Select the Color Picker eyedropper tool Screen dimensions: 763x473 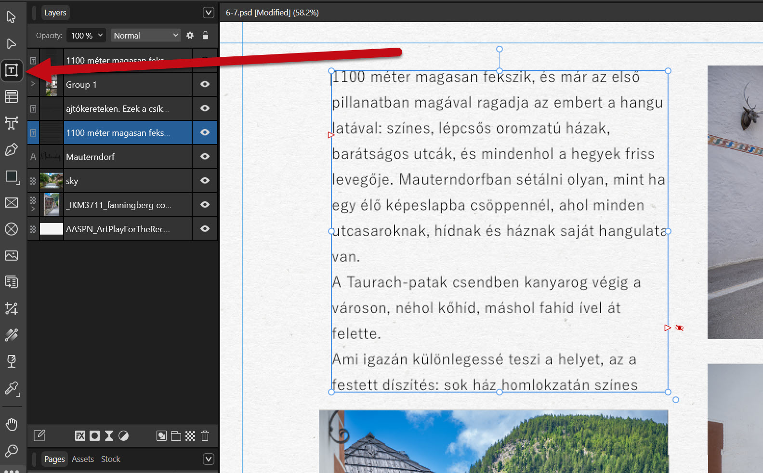(x=11, y=388)
